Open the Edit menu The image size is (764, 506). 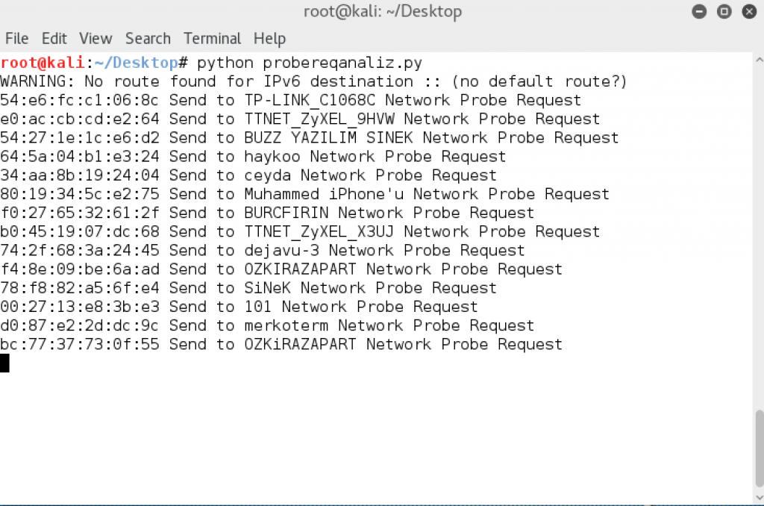point(54,38)
